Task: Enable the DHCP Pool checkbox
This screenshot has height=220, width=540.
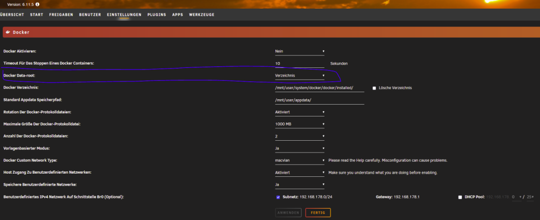Action: pyautogui.click(x=460, y=197)
